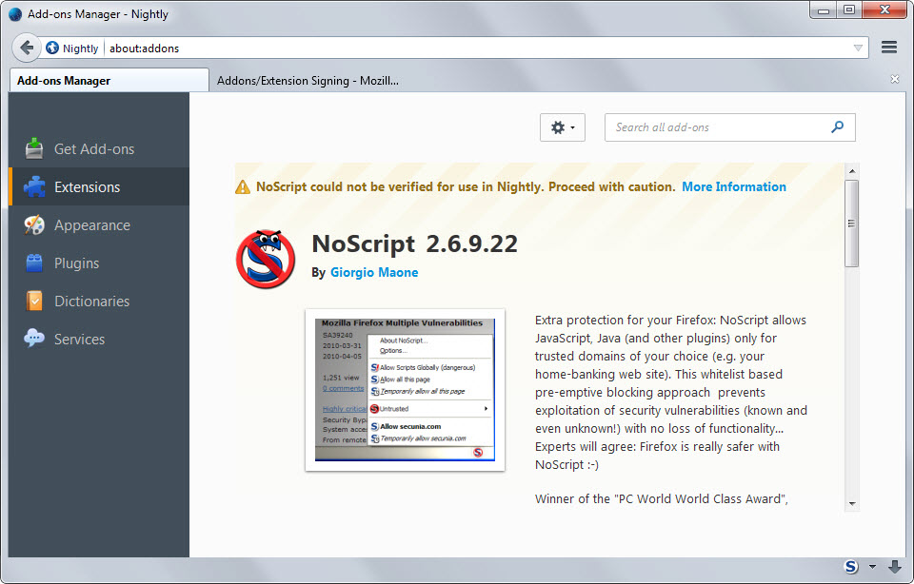
Task: Click the search magnifier icon
Action: (x=838, y=127)
